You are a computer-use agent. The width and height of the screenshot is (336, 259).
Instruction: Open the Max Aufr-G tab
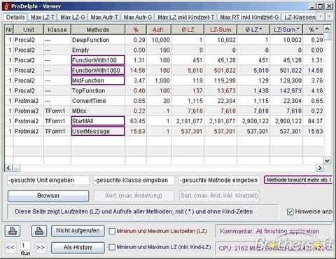(x=138, y=17)
